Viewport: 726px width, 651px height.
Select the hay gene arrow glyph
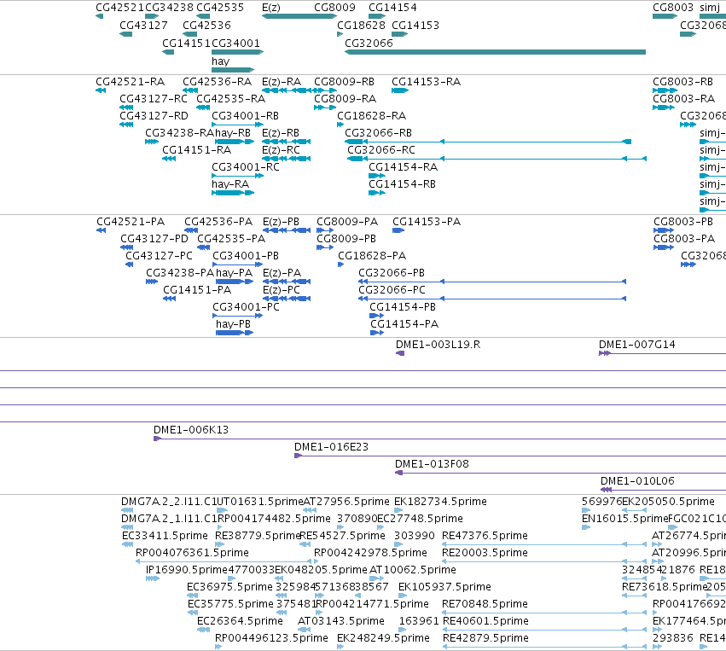coord(233,70)
